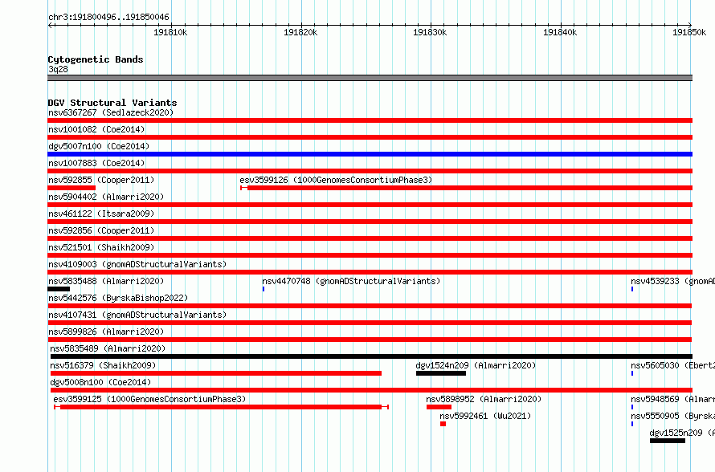
Task: Click the gray 3q28 cytogenetic band bar
Action: (x=370, y=78)
